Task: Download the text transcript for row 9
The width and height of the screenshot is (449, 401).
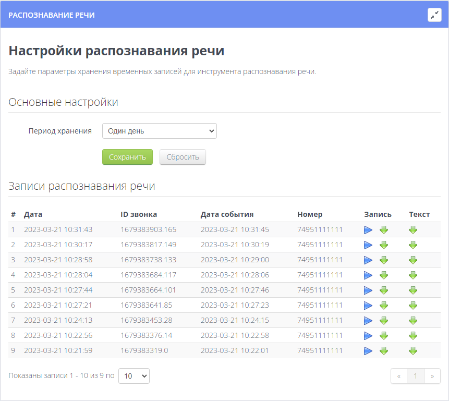Action: tap(413, 350)
